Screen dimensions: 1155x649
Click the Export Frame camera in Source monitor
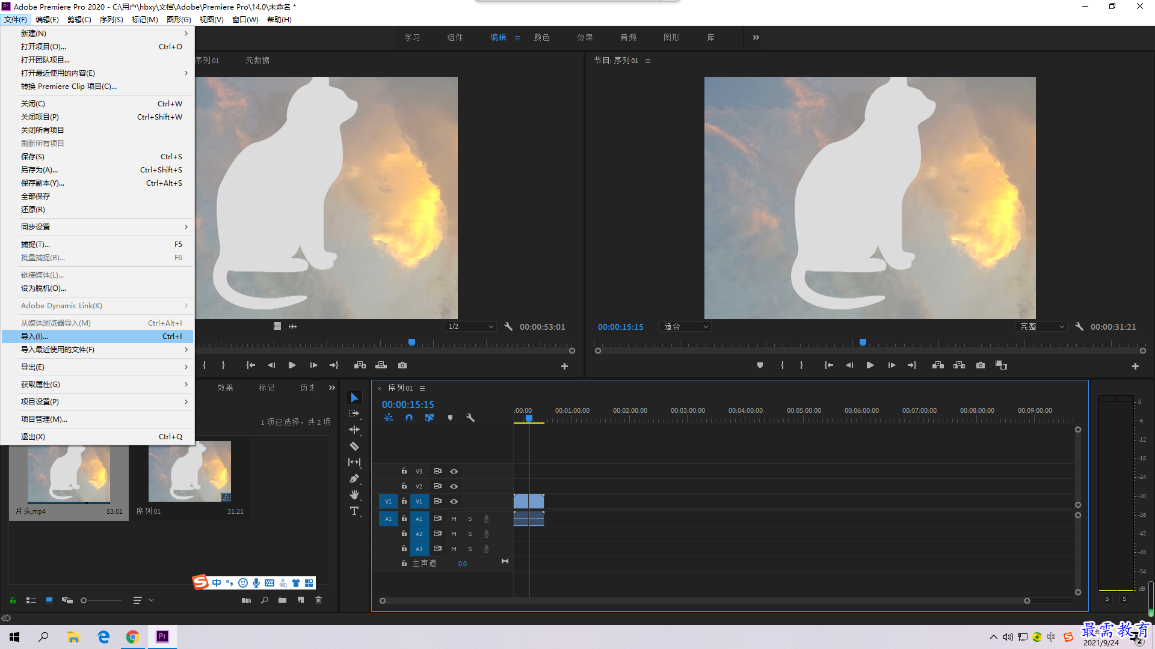(402, 365)
